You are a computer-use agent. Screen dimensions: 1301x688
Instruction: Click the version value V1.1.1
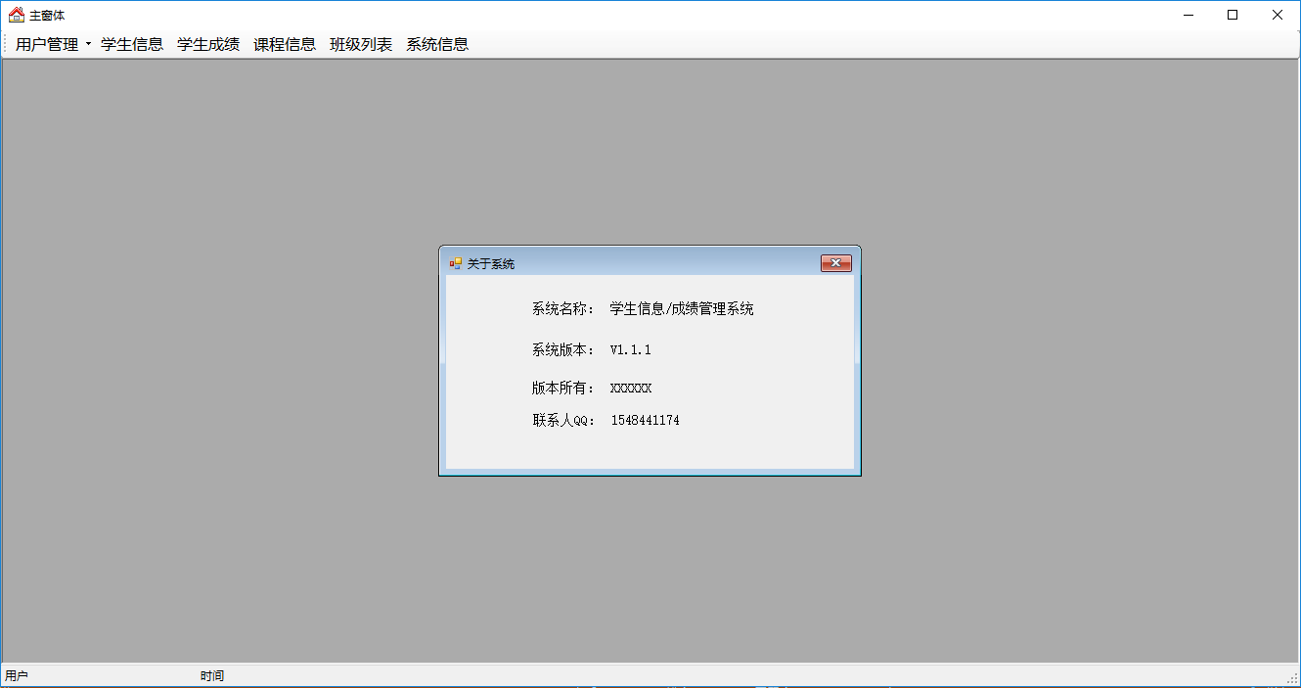tap(631, 349)
